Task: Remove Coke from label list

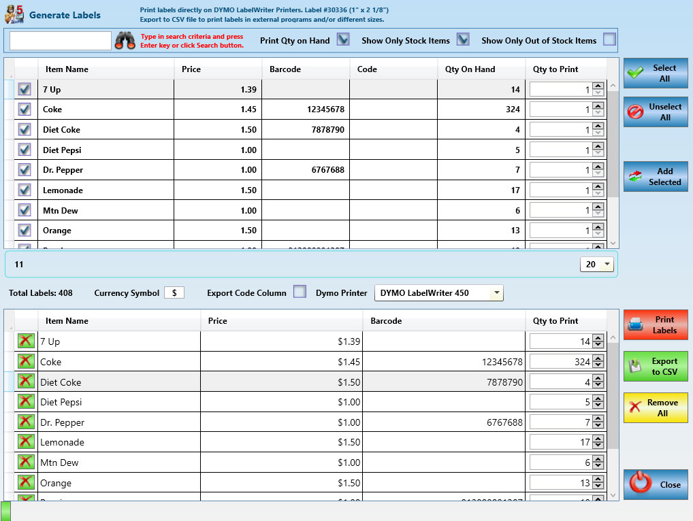Action: tap(26, 362)
